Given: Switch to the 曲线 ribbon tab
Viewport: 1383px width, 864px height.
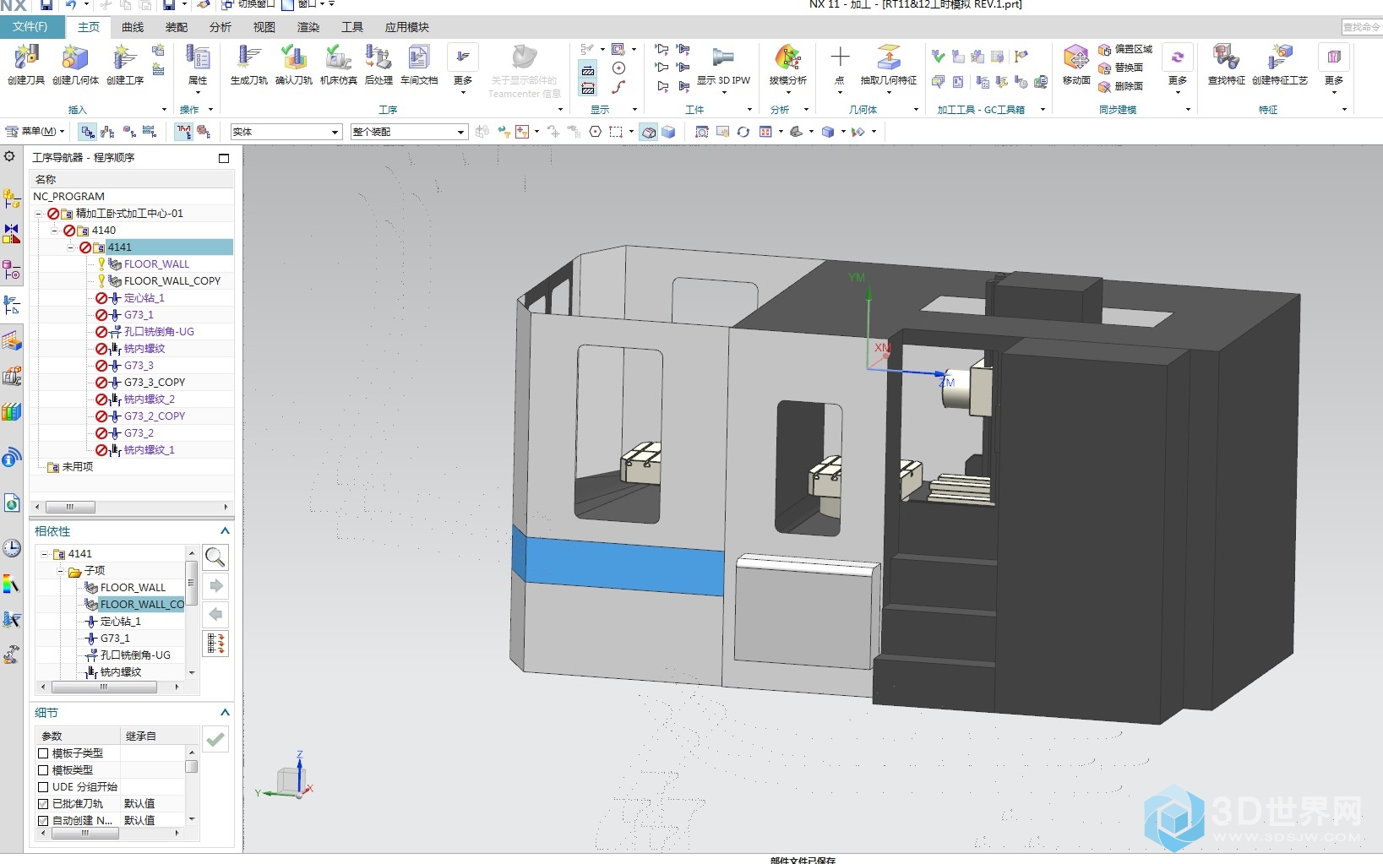Looking at the screenshot, I should pos(133,27).
